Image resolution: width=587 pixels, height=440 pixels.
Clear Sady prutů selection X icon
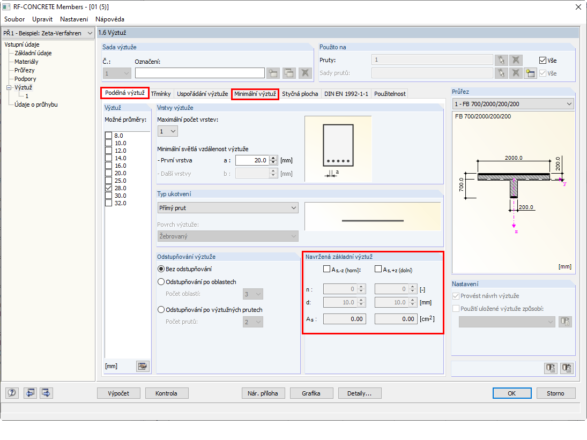coord(516,73)
